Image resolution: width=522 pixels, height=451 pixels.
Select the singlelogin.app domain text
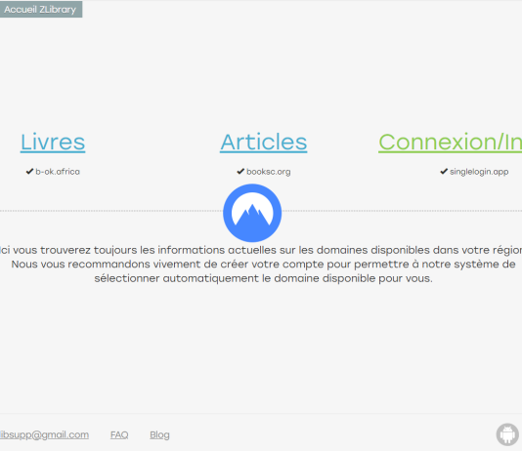click(x=479, y=172)
